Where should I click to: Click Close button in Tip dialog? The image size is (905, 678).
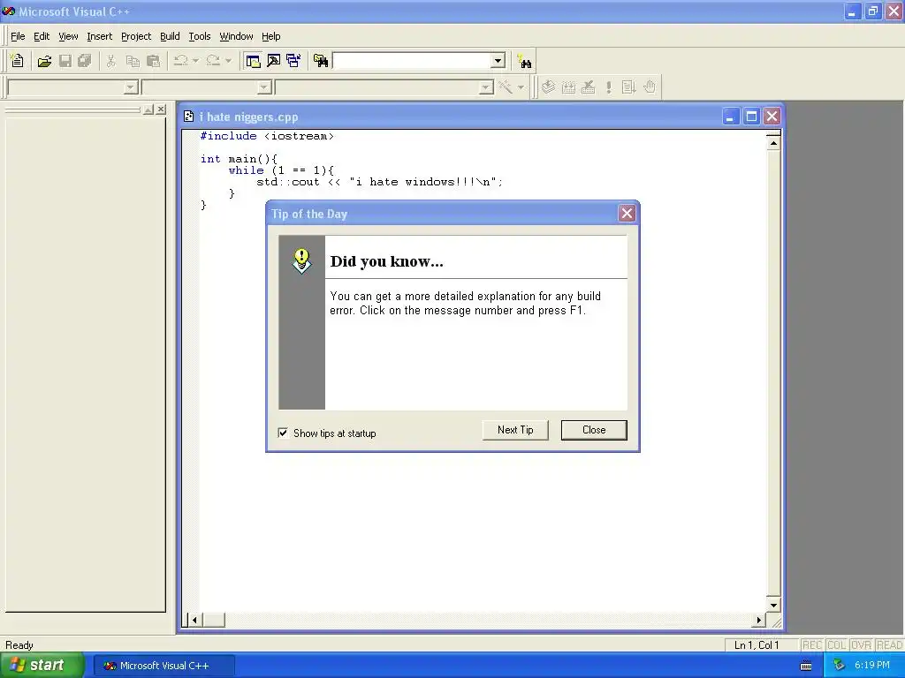(x=594, y=430)
